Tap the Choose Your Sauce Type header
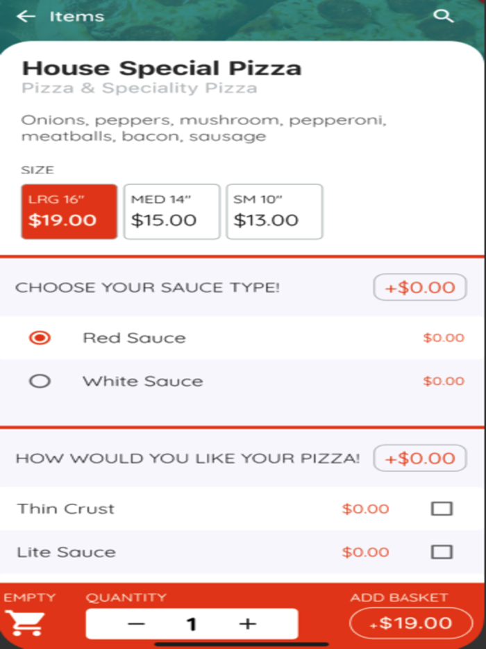The image size is (486, 649). coord(147,288)
